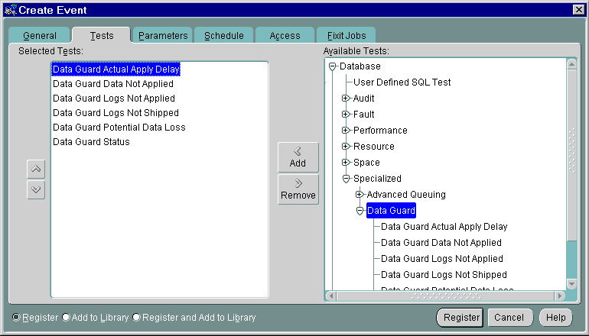Select Data Guard Logs Not Applied in Selected Tests
Screen dimensions: 589x336
[x=114, y=99]
